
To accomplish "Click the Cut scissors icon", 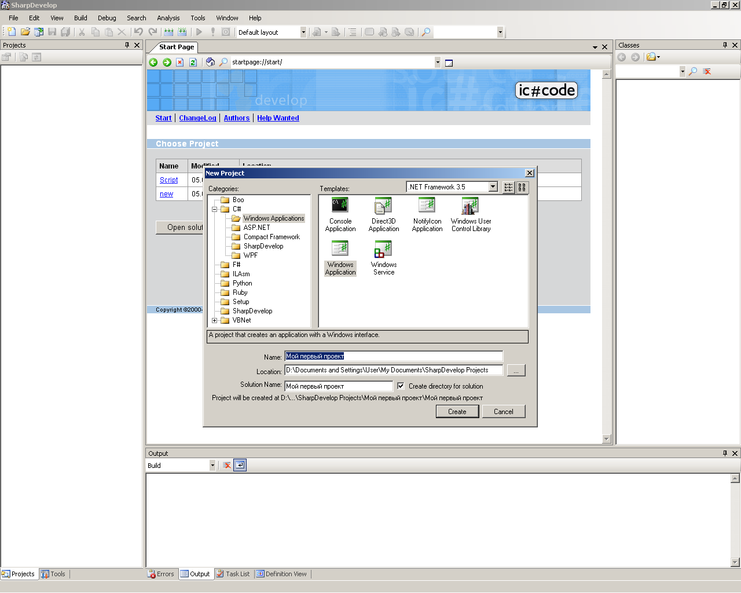I will [x=82, y=32].
